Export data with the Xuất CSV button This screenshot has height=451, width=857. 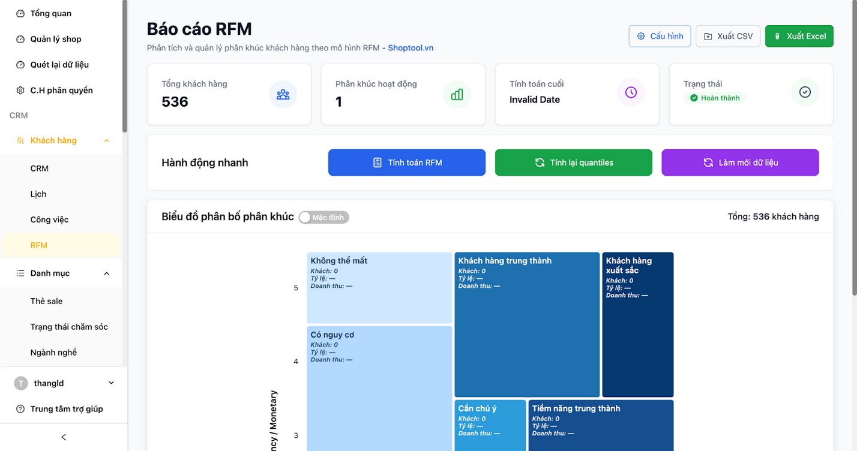coord(727,36)
